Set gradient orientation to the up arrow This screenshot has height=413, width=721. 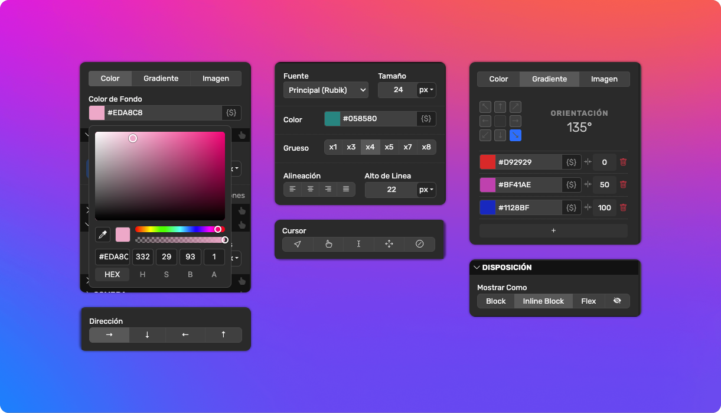coord(500,107)
